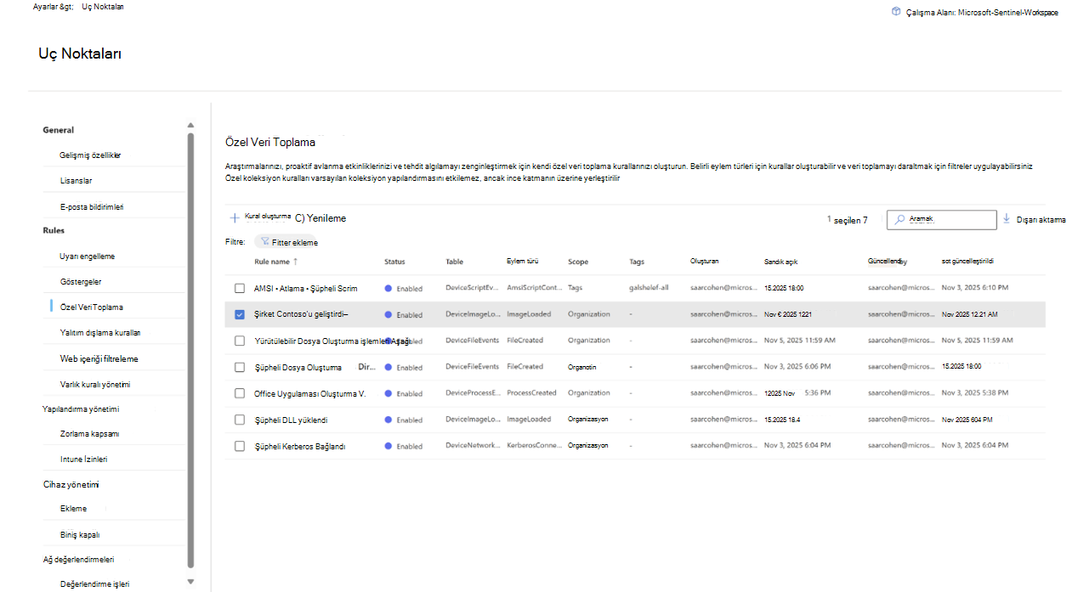The width and height of the screenshot is (1072, 592).
Task: Click Çalışma Alanı Microsoft-Sentinel-Workspace label
Action: (x=982, y=12)
